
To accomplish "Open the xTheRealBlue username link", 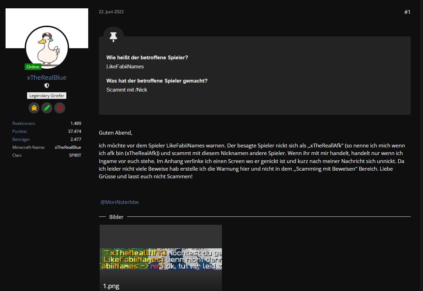I will coord(47,77).
